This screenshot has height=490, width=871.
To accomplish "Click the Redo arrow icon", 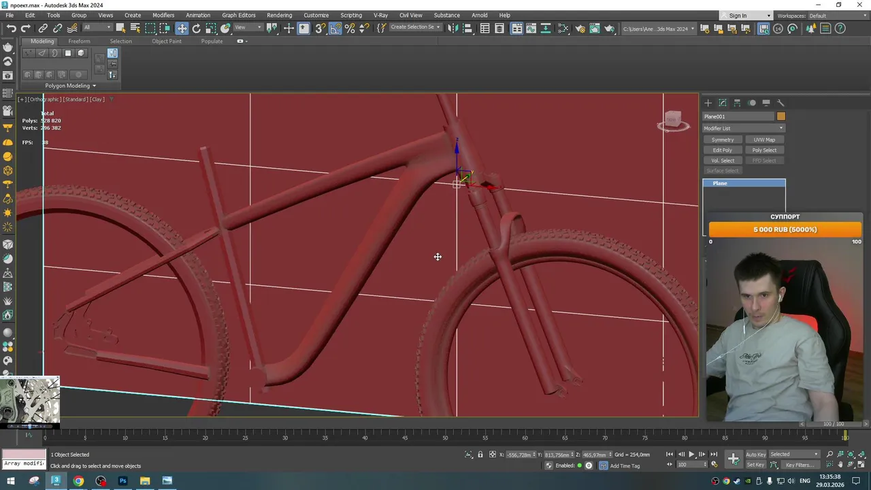I will (x=26, y=28).
